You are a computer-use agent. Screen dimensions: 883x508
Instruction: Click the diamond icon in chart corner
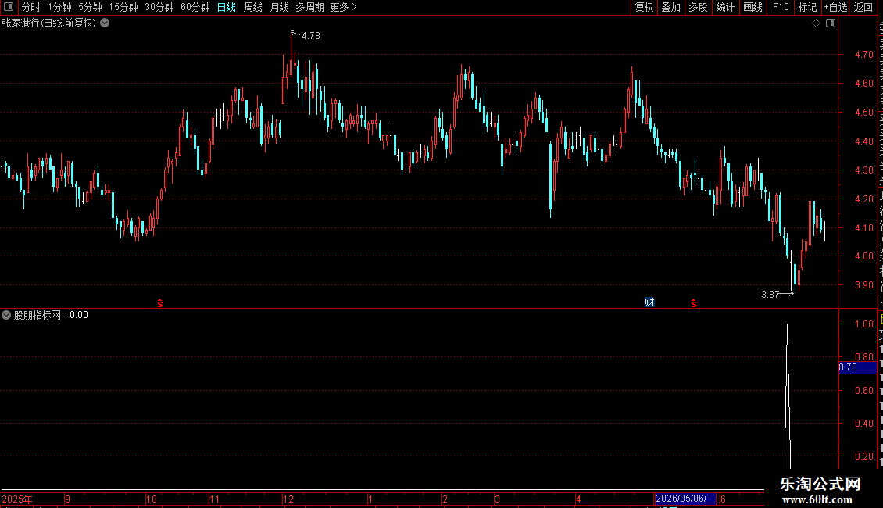(x=816, y=23)
